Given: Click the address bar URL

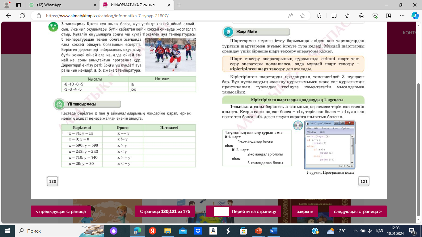Looking at the screenshot, I should click(107, 16).
